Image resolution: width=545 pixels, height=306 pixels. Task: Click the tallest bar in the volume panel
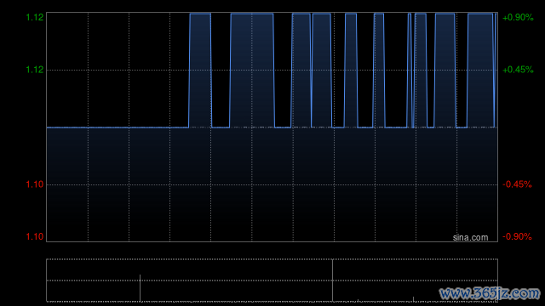click(x=332, y=280)
